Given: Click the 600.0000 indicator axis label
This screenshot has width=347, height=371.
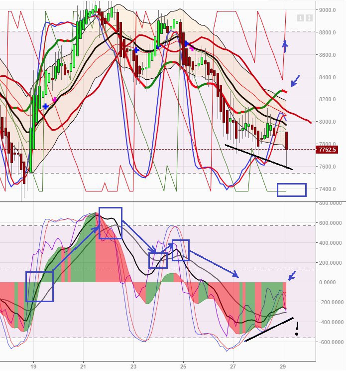Looking at the screenshot, I should tap(330, 223).
